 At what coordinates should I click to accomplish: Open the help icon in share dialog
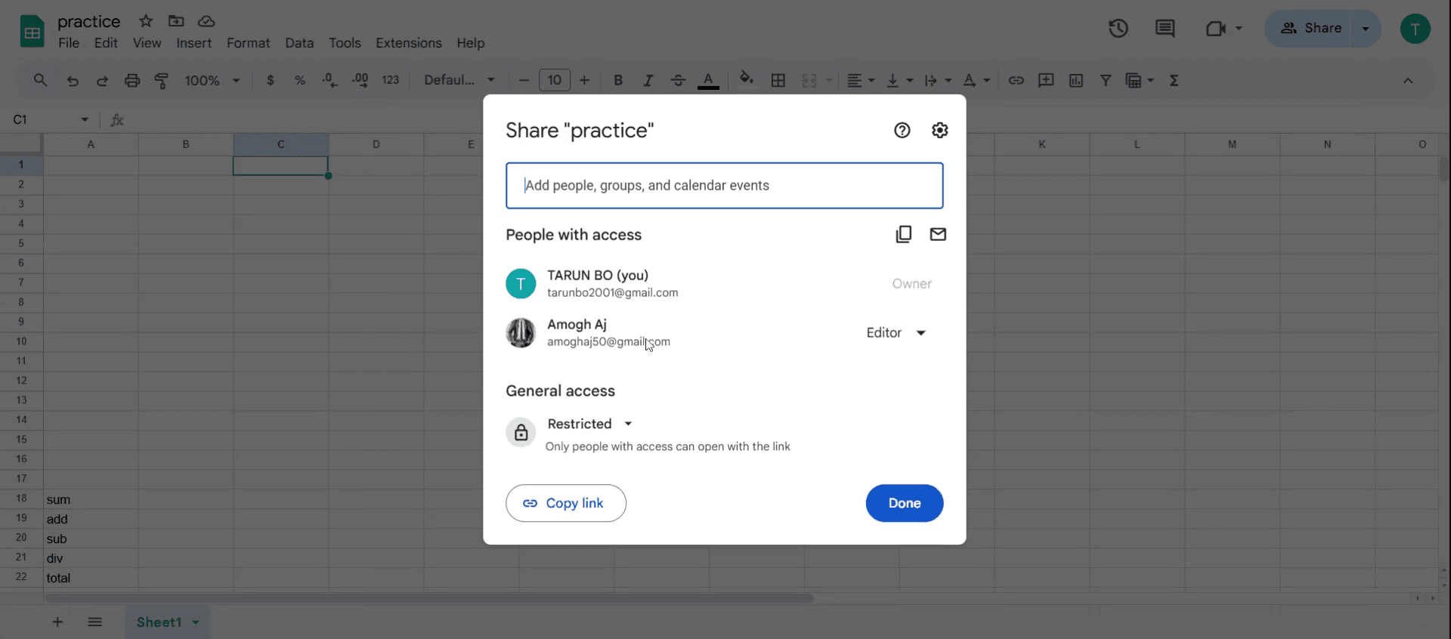click(902, 130)
